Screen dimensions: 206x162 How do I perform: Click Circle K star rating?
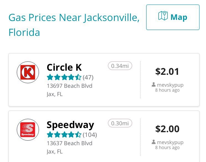point(64,77)
